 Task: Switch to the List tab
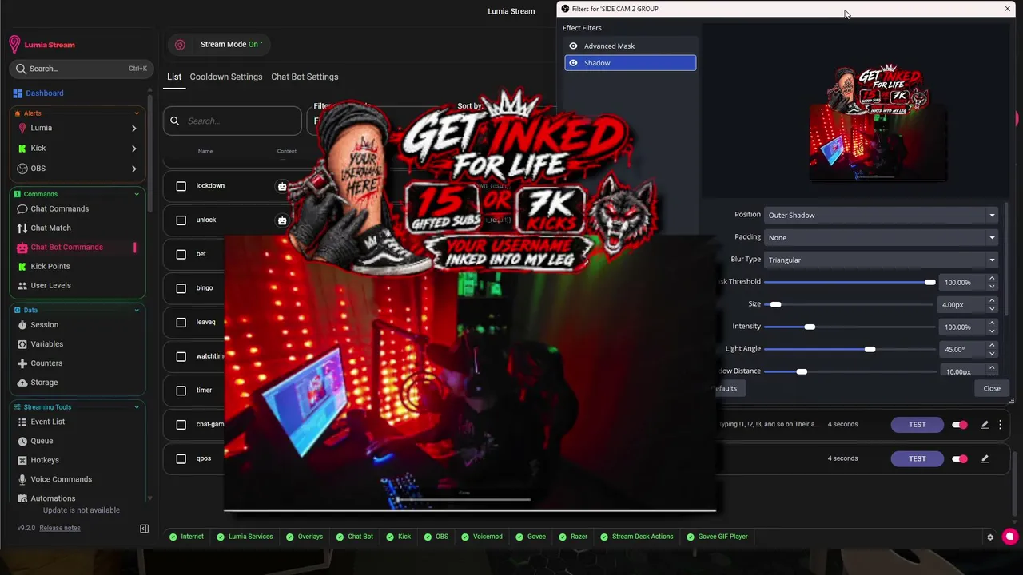174,77
